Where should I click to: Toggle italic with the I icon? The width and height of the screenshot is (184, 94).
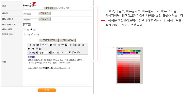pos(66,52)
